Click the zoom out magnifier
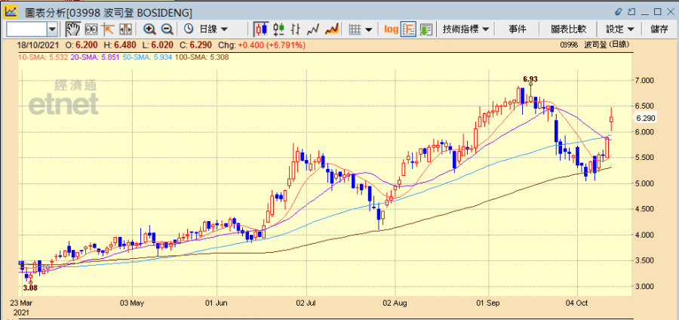The width and height of the screenshot is (679, 320). (167, 29)
